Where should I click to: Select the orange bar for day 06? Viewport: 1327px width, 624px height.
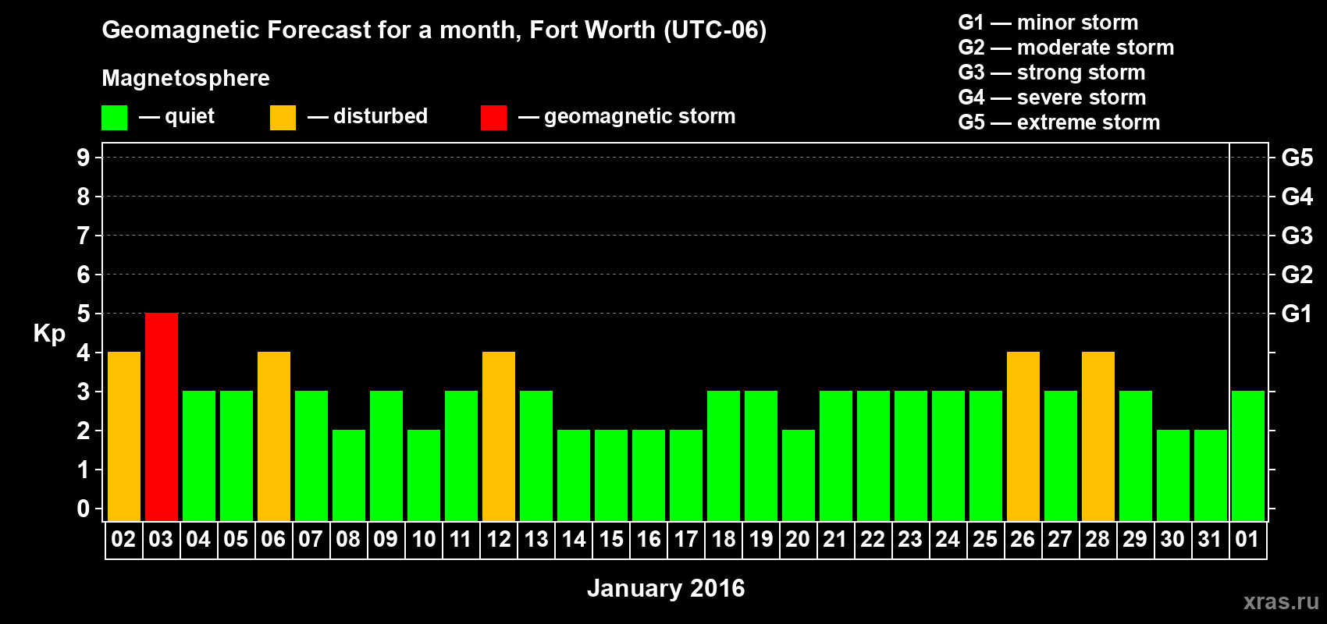[274, 436]
